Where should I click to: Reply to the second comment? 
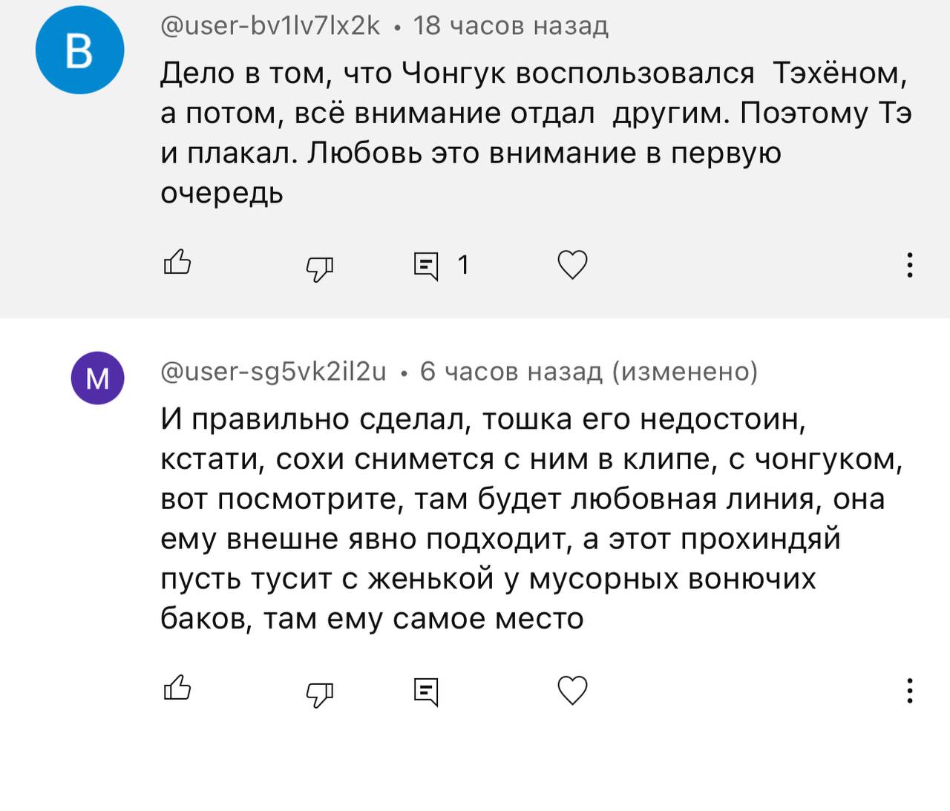tap(426, 692)
